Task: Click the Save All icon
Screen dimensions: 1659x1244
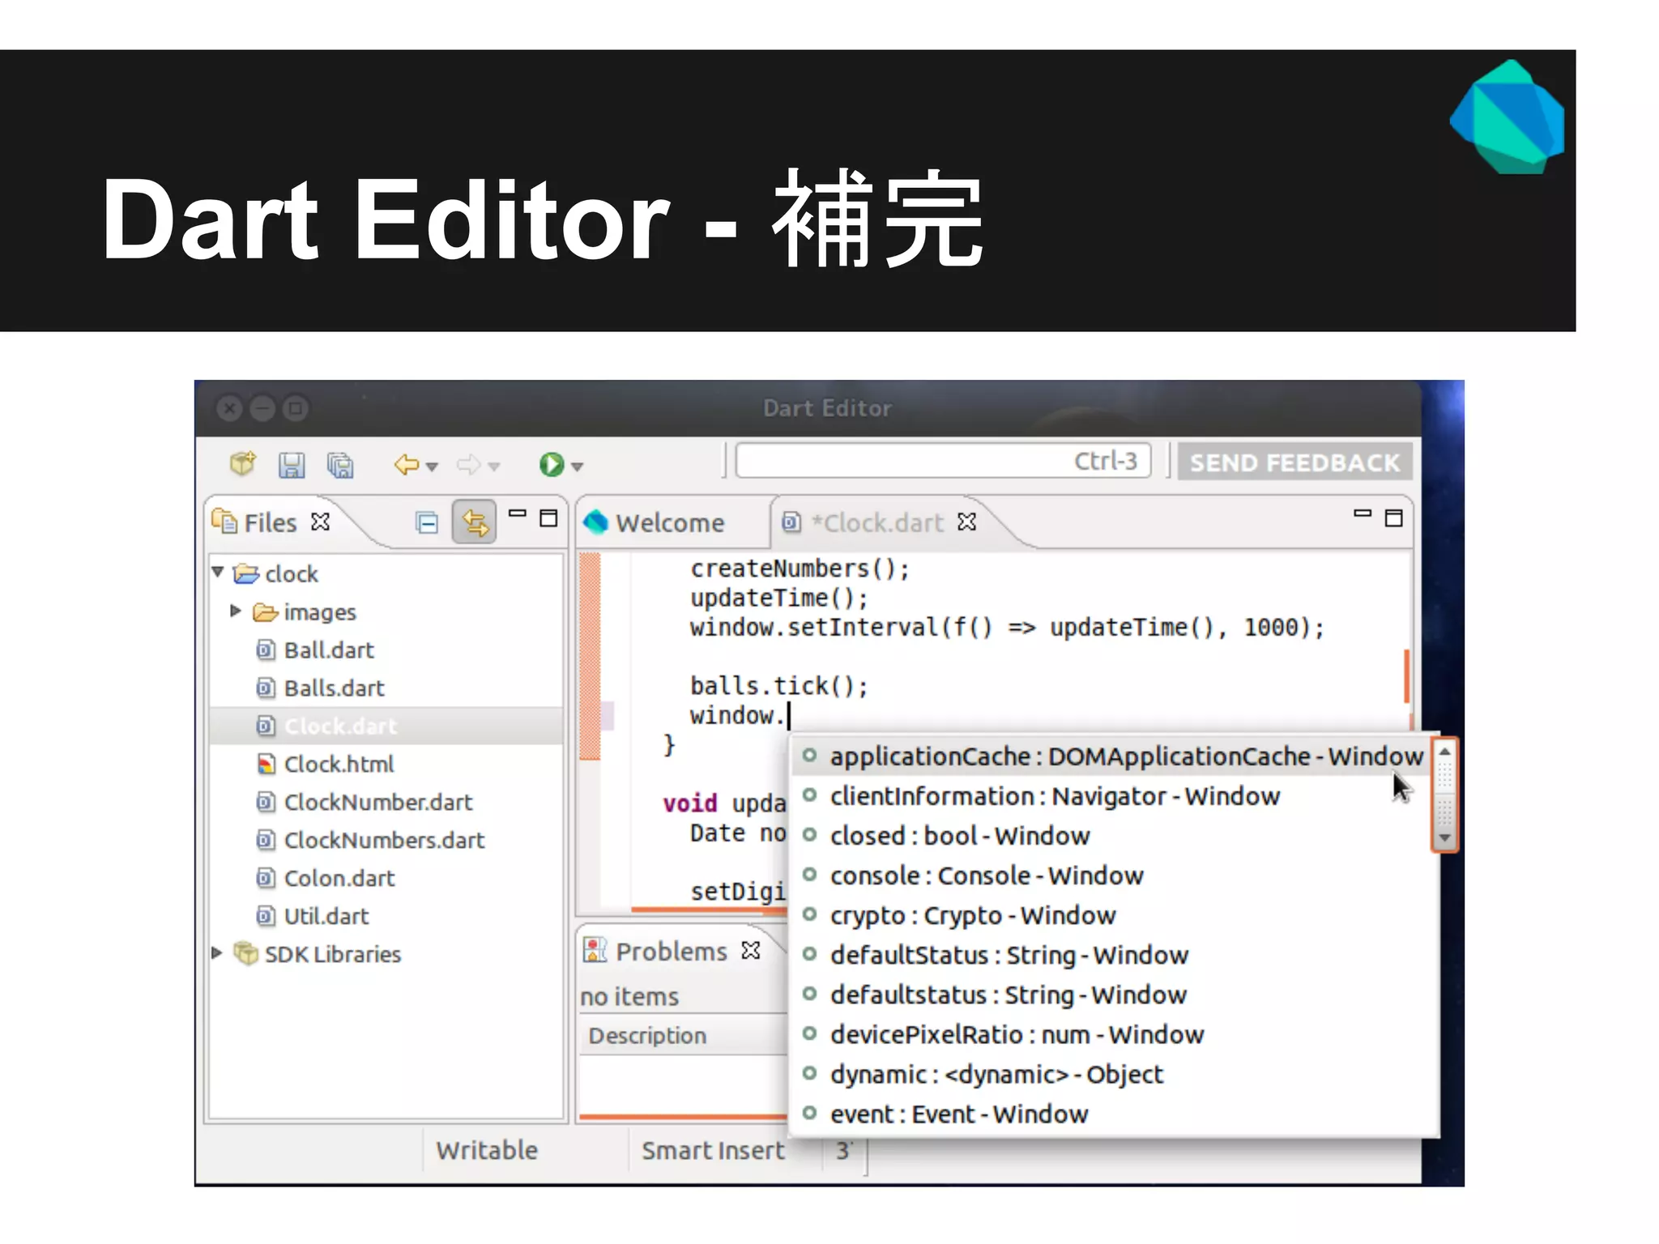Action: click(x=340, y=465)
